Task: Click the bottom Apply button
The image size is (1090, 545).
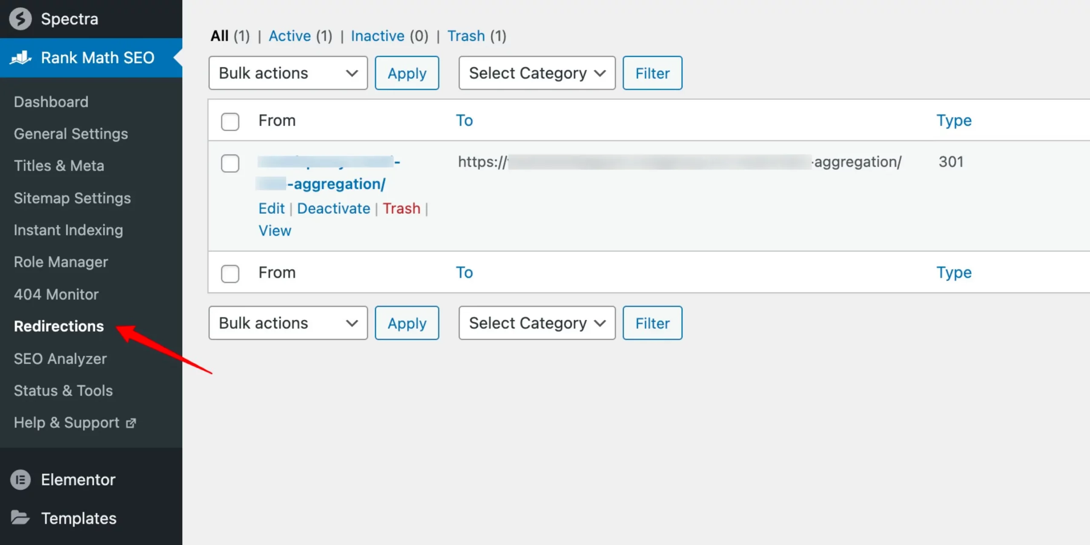Action: [x=407, y=323]
